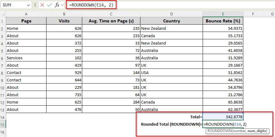Select the cell with visits 102
Screen dimensions: 275x137
point(64,58)
